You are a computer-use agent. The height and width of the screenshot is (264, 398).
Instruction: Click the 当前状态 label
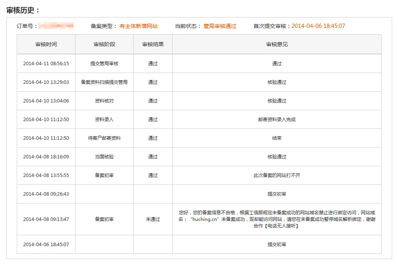click(188, 26)
